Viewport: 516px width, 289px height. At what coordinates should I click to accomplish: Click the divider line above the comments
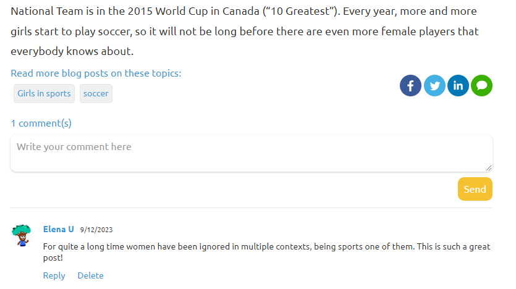[252, 208]
